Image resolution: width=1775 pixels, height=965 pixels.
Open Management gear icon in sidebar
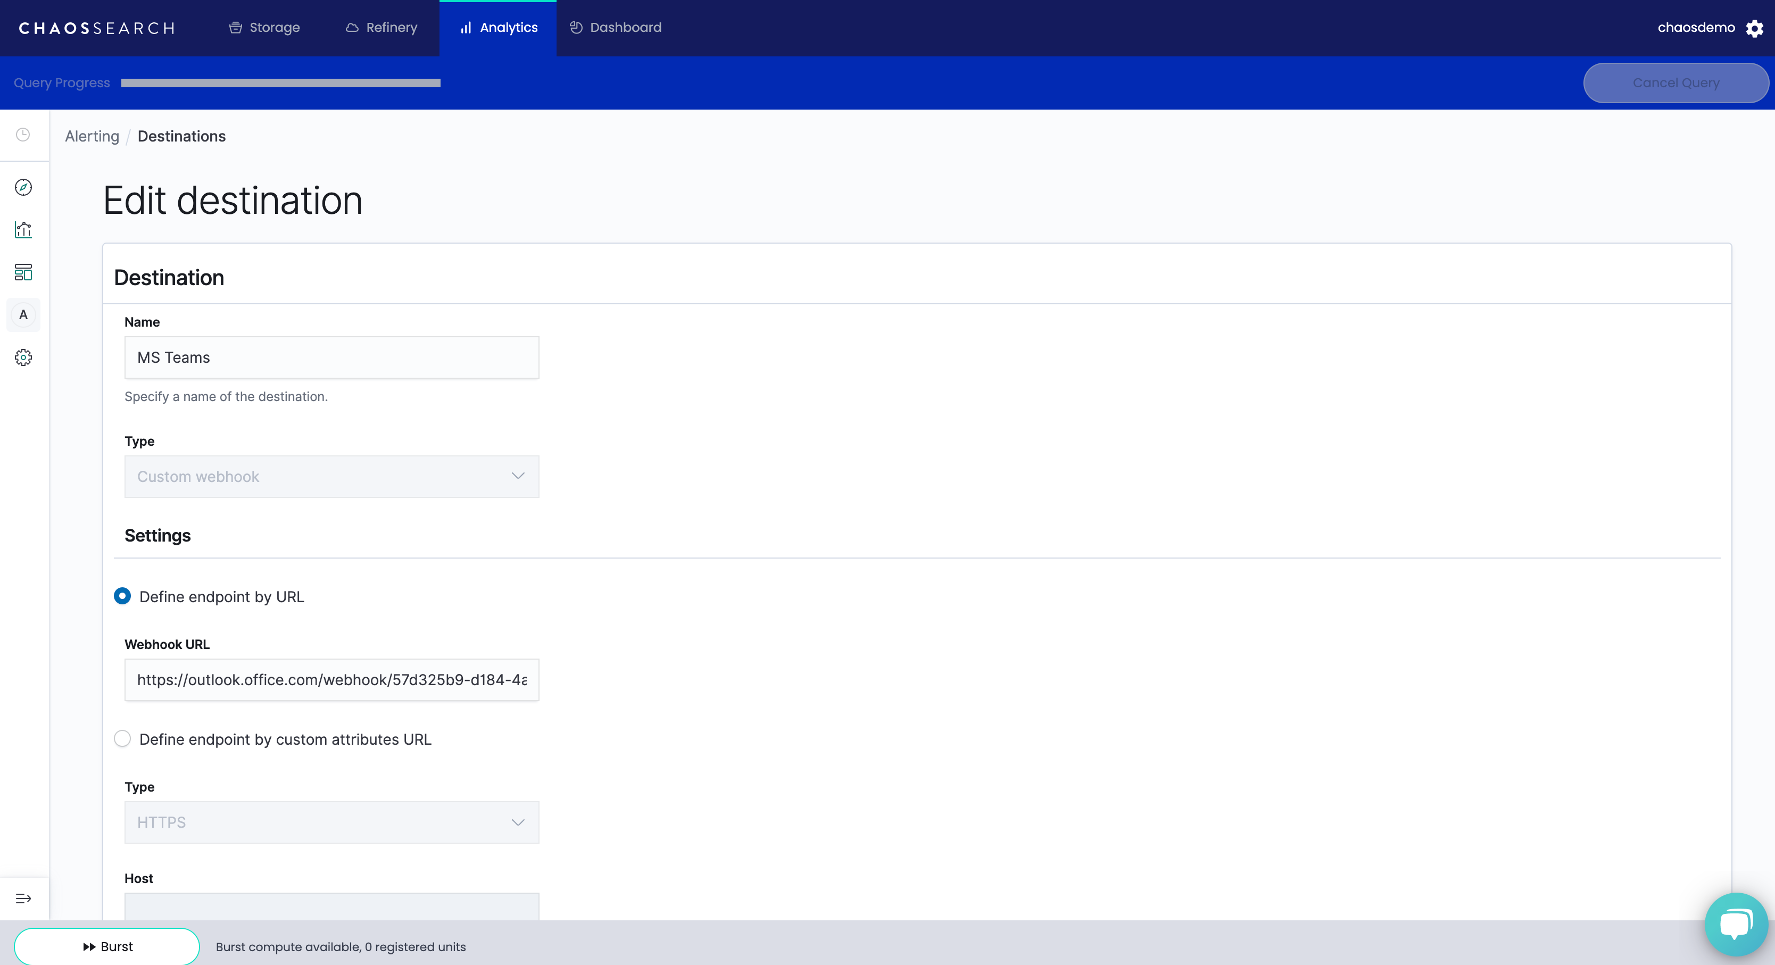click(23, 357)
